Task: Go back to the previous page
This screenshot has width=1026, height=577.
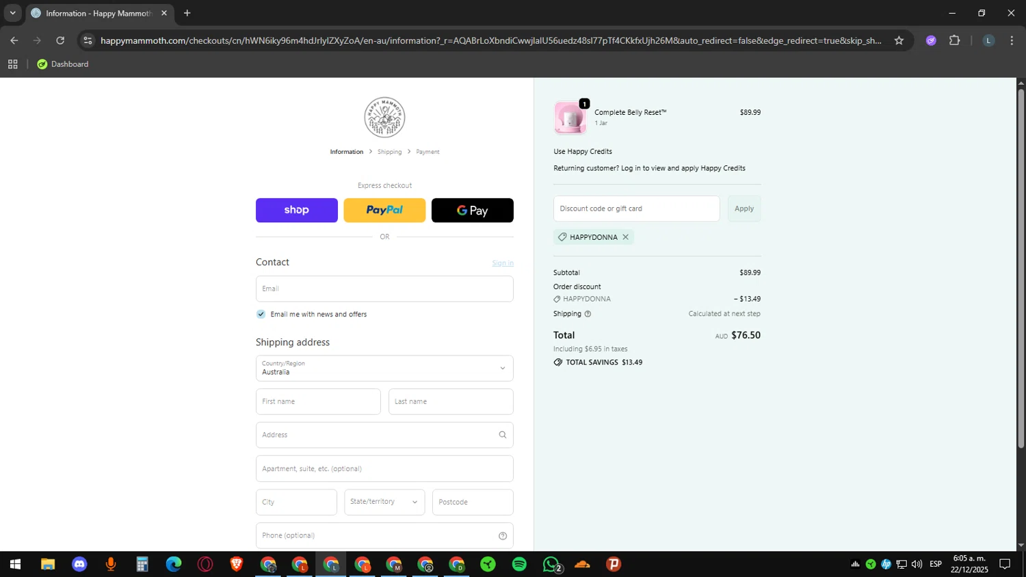Action: point(14,40)
